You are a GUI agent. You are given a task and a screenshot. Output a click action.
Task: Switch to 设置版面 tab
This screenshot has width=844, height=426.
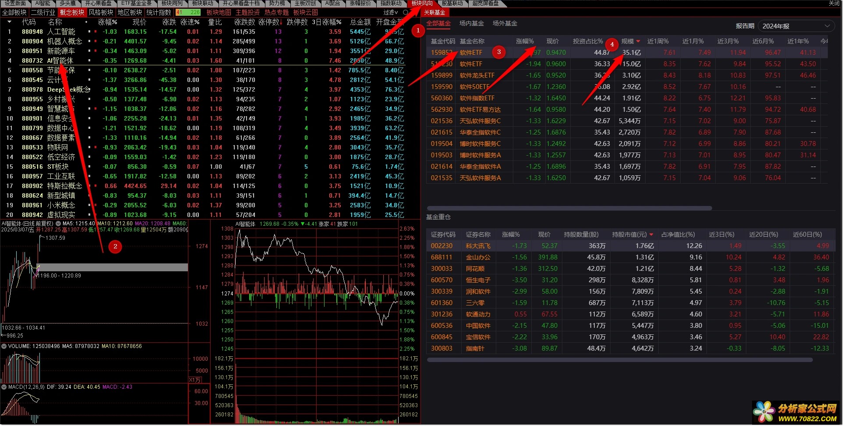pos(15,3)
